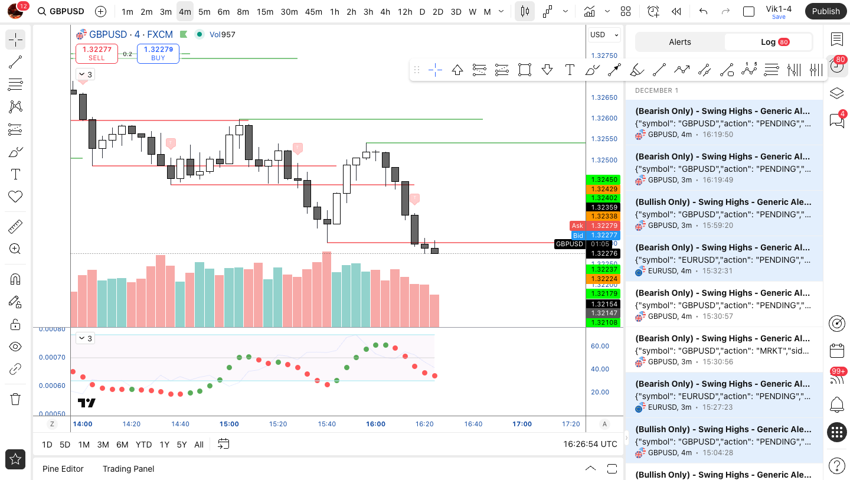Open the calendar icon in right sidebar
This screenshot has height=480, width=850.
(x=837, y=350)
